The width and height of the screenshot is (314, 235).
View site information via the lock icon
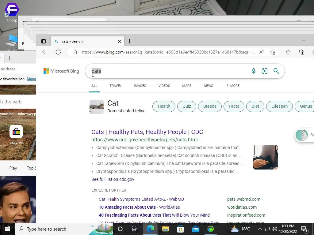[x=75, y=52]
